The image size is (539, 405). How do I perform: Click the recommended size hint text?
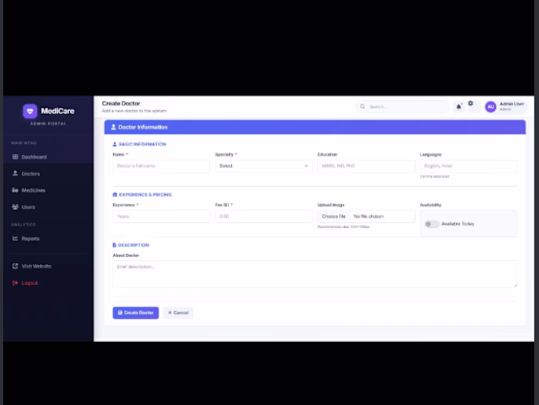click(343, 227)
